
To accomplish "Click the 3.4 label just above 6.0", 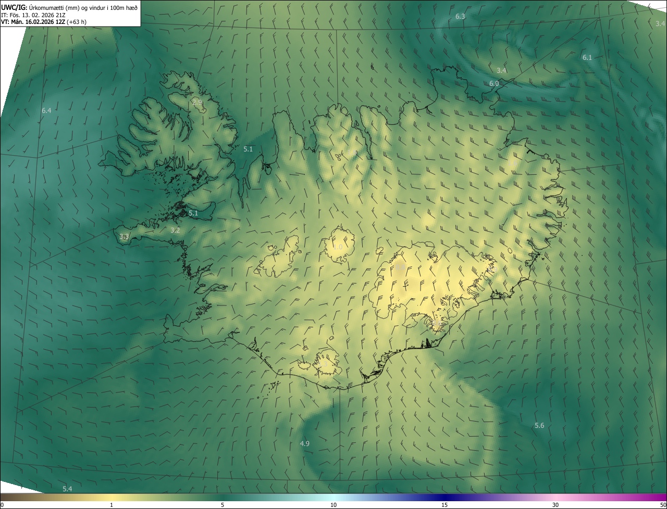I will pos(501,70).
